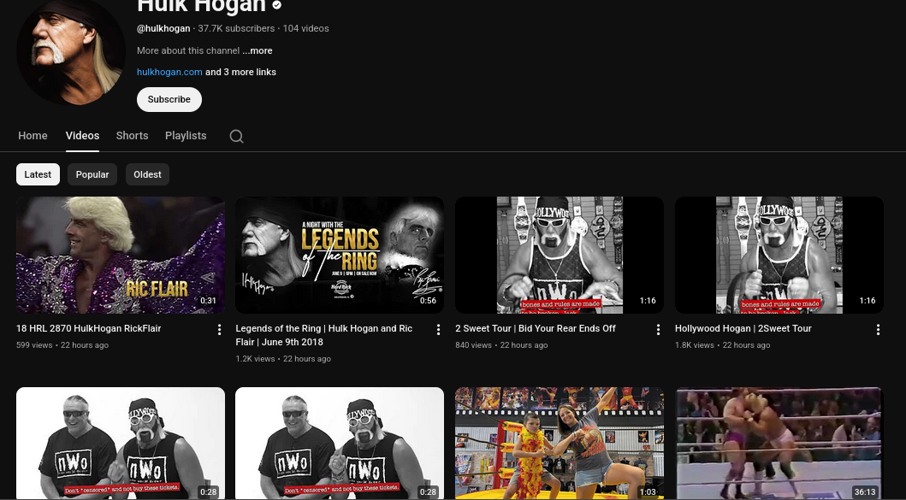Click Hulk Hogan channel avatar picture
The image size is (906, 500).
(70, 51)
